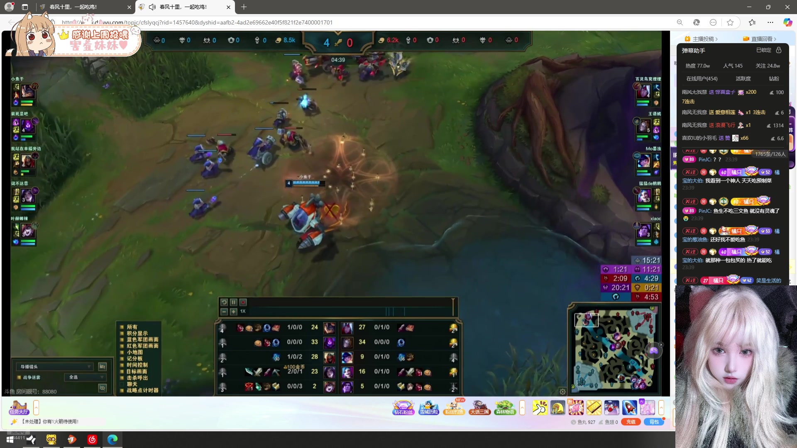Open the 全选 team selection dropdown
The width and height of the screenshot is (797, 448).
(85, 377)
